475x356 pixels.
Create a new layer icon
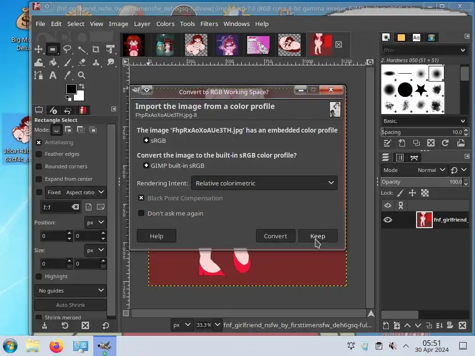385,325
